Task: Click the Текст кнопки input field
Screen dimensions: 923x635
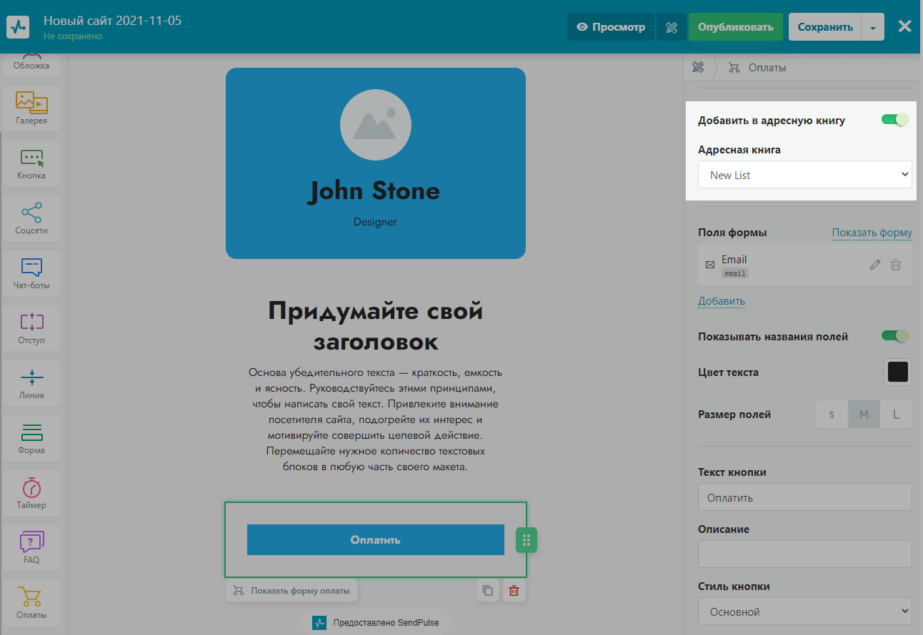Action: (805, 497)
